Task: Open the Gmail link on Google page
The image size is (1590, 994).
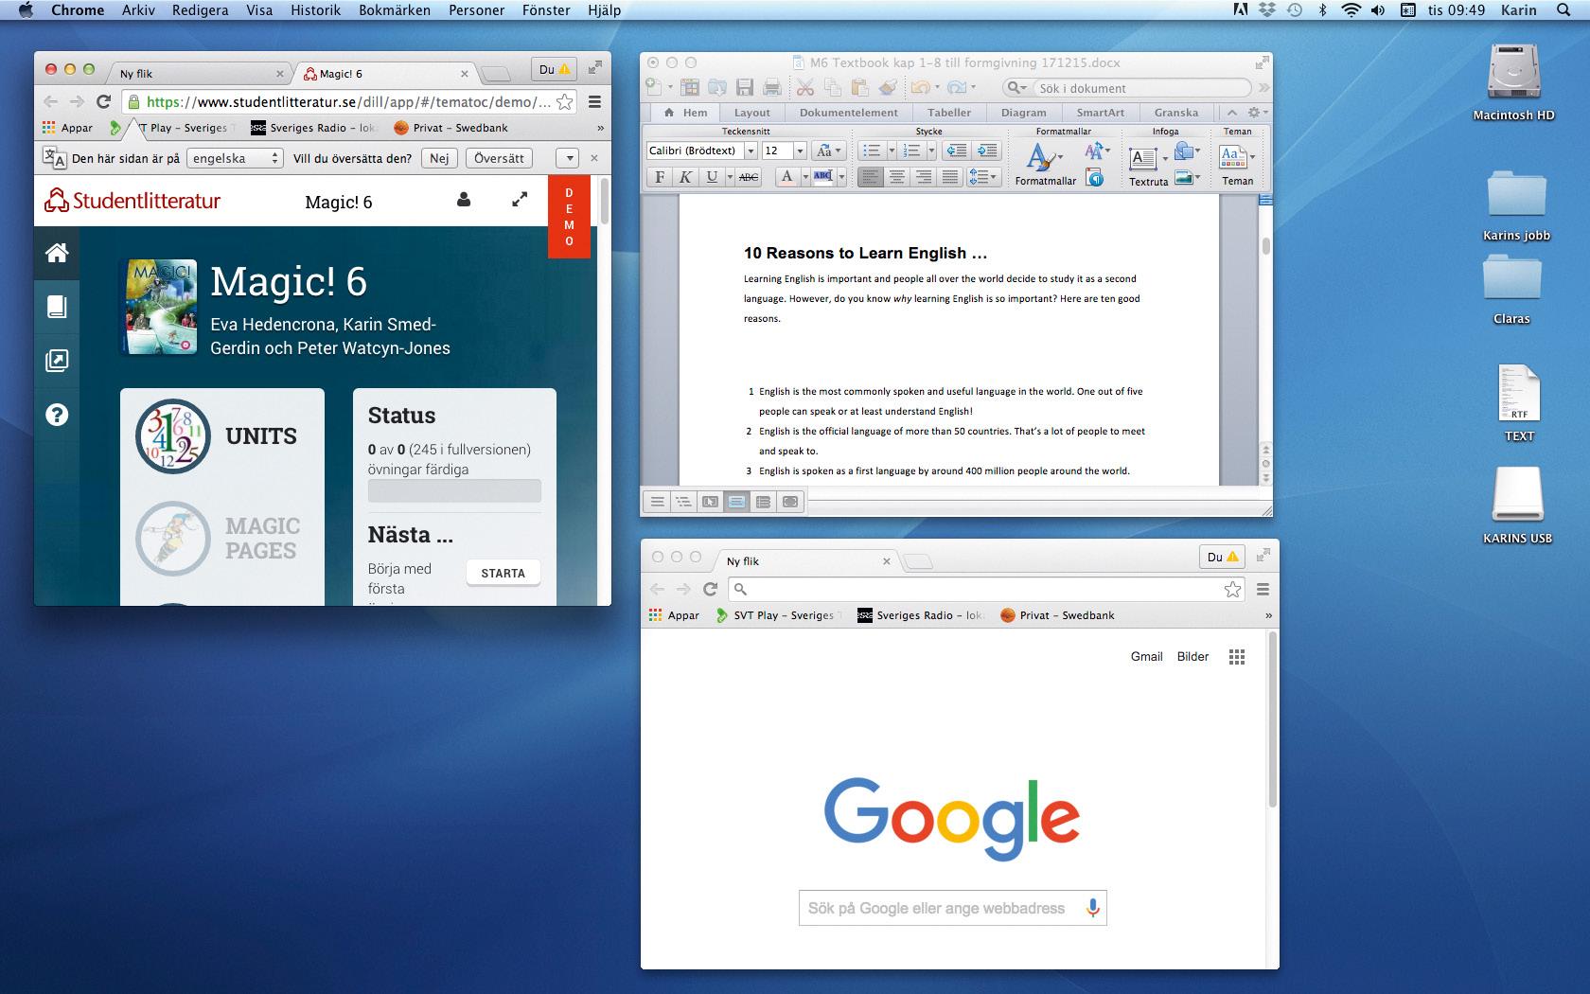Action: pyautogui.click(x=1146, y=657)
